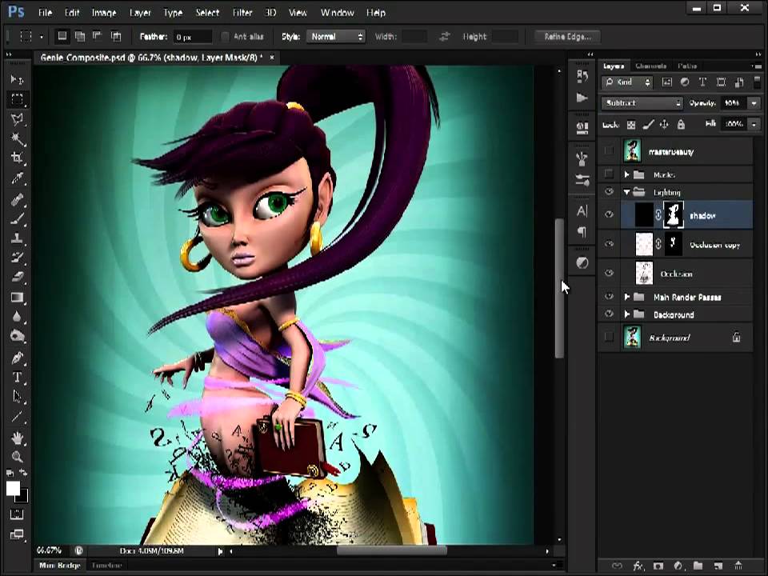Select the History Brush tool

point(17,258)
